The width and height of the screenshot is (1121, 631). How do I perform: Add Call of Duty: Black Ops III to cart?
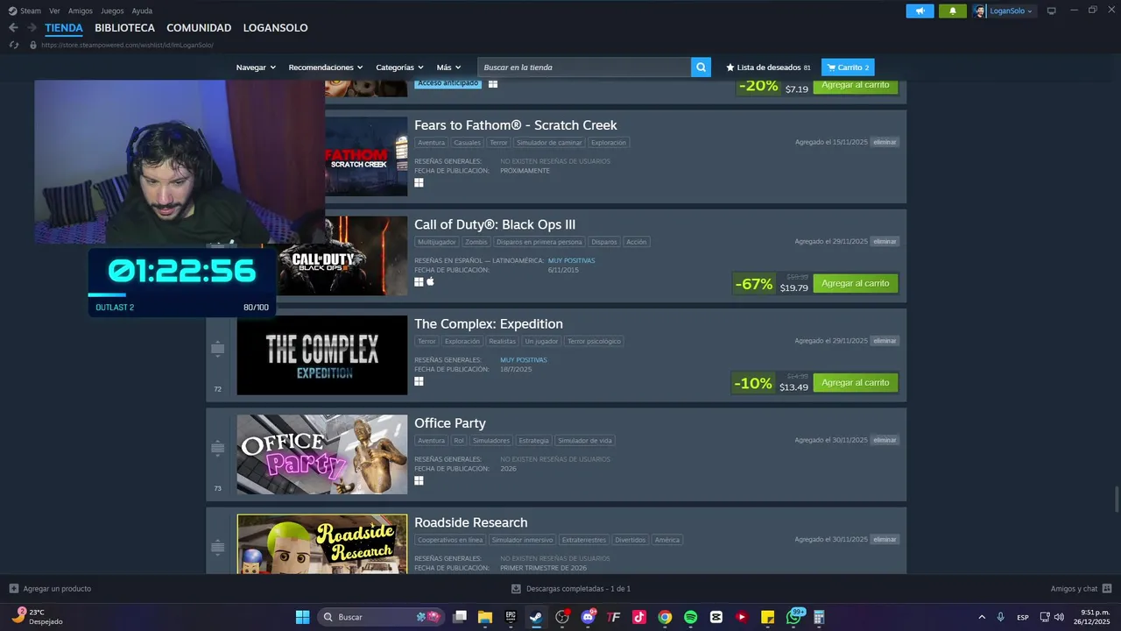point(855,283)
